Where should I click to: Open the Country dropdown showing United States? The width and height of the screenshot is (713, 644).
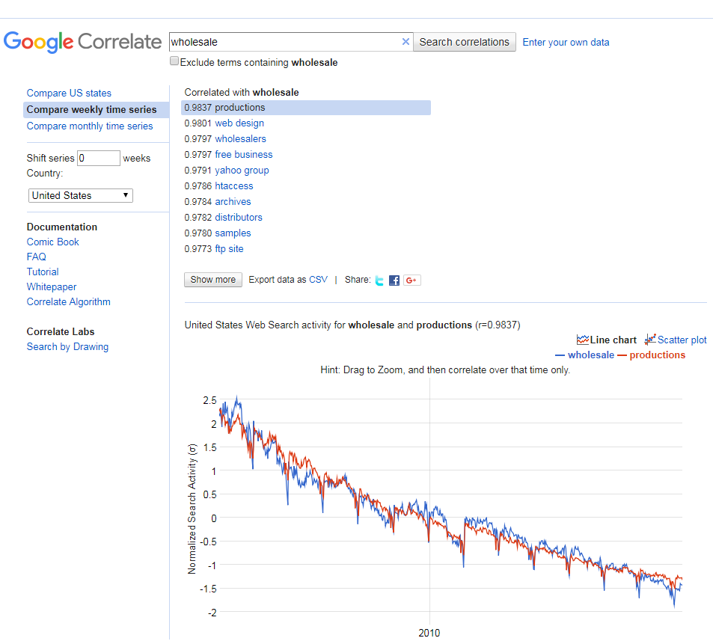(81, 195)
